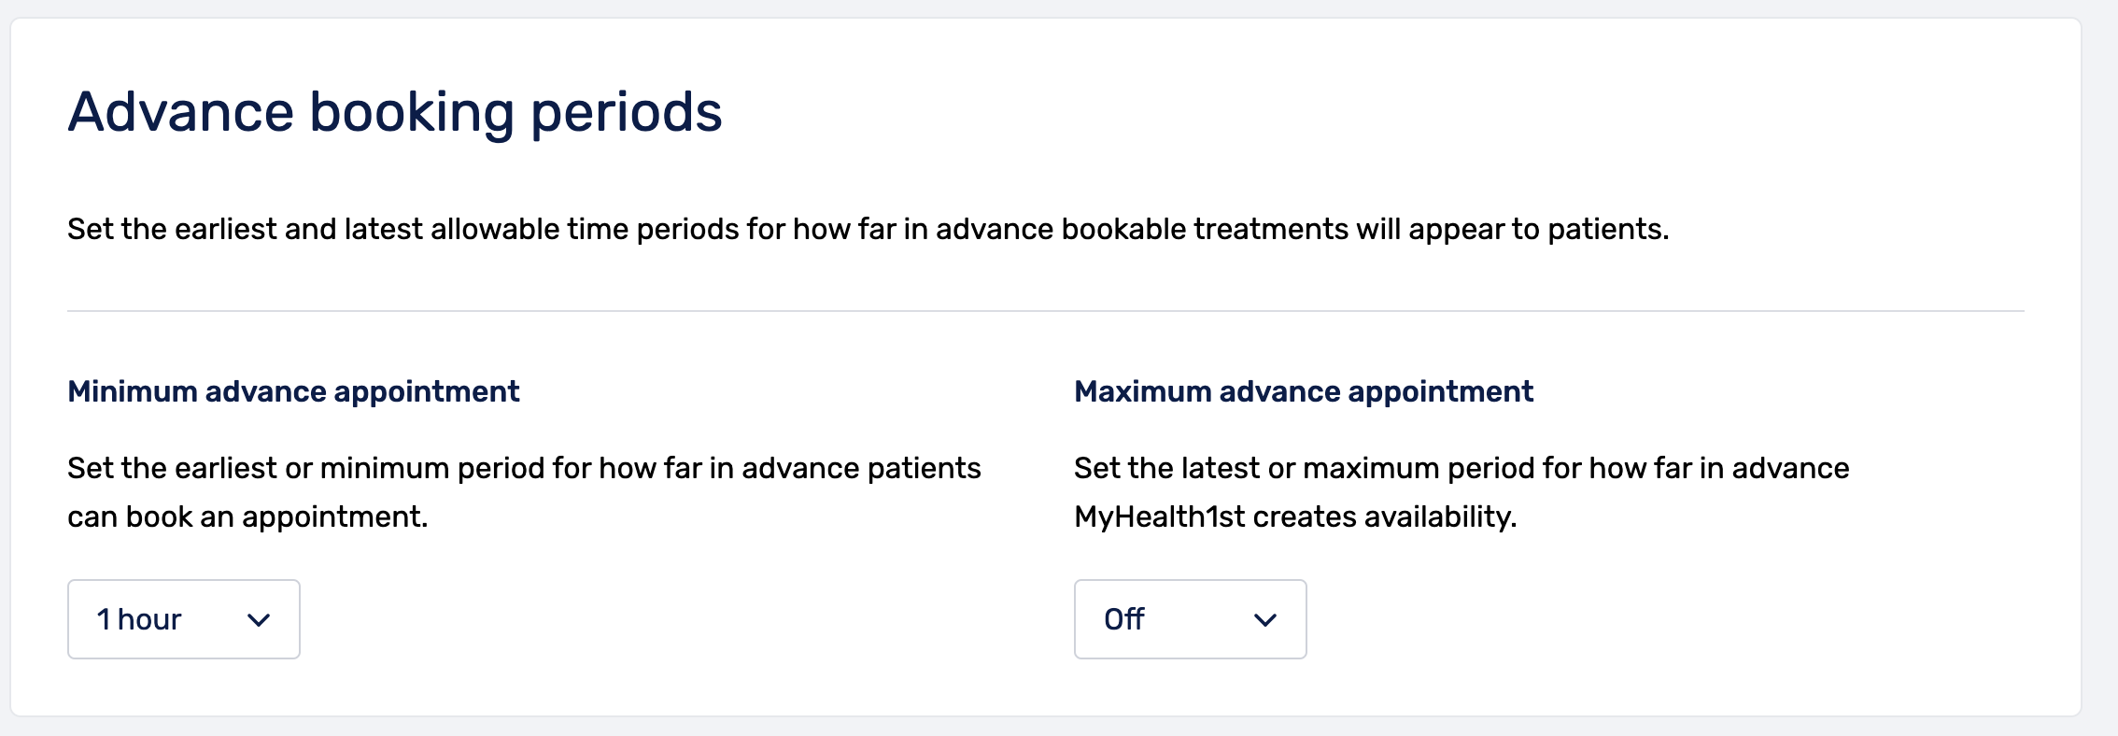Click the word 'Advance' in the page title

181,112
